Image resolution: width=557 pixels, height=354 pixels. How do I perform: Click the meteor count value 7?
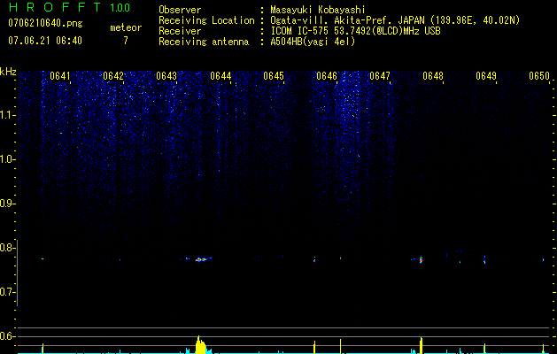click(126, 41)
